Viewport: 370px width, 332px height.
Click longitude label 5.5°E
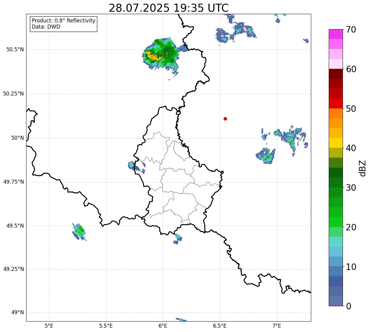coord(106,326)
